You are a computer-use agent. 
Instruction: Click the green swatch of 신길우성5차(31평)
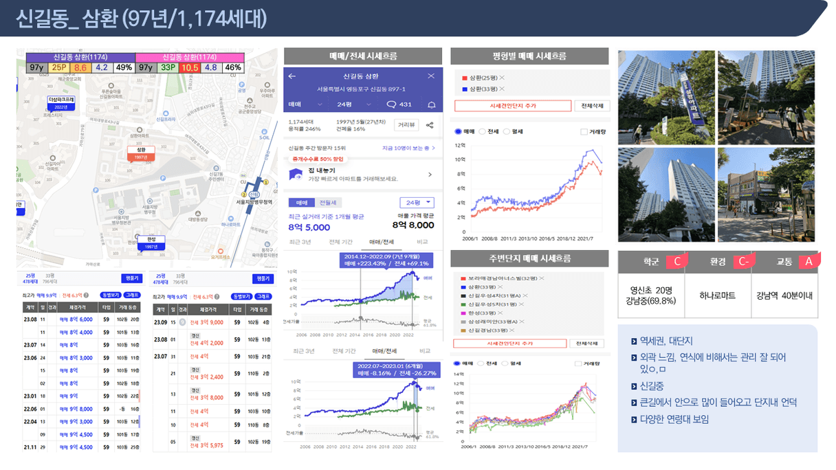[x=464, y=304]
